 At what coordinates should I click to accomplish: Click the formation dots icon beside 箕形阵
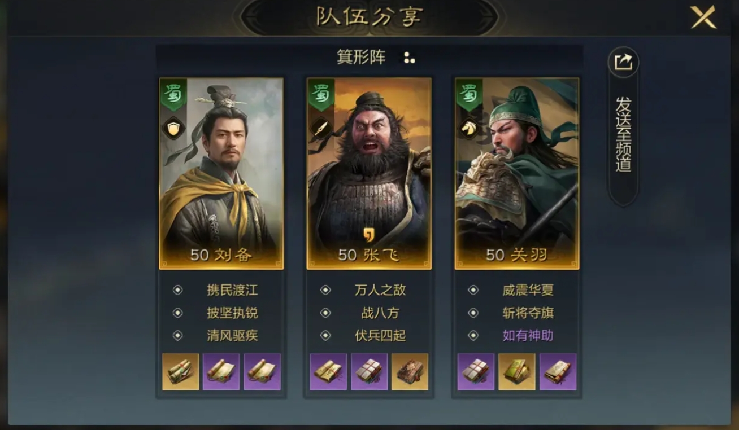pos(409,58)
